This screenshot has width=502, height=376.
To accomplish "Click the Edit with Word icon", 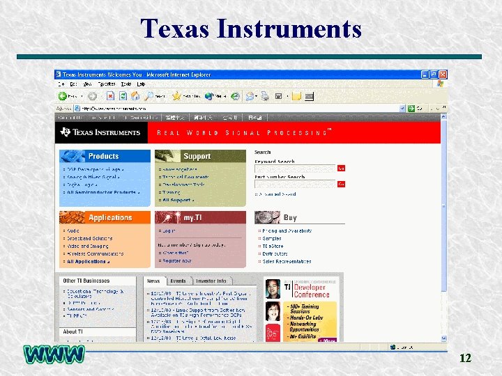I will [278, 96].
